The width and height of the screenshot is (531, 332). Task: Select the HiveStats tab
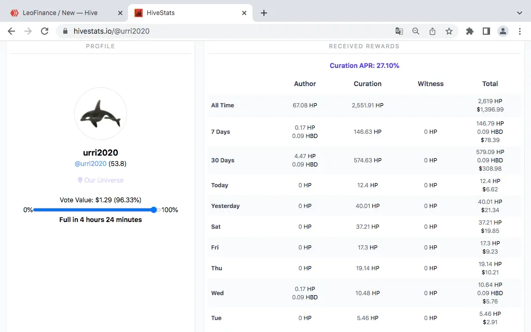point(190,13)
